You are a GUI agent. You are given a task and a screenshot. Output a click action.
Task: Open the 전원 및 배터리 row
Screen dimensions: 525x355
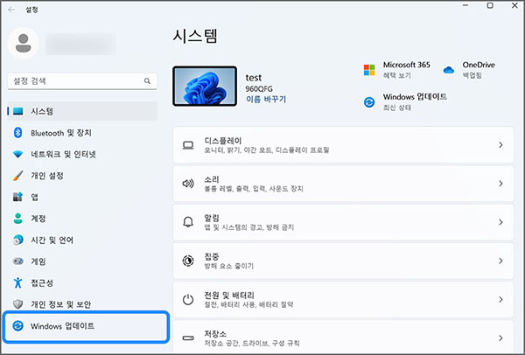343,299
